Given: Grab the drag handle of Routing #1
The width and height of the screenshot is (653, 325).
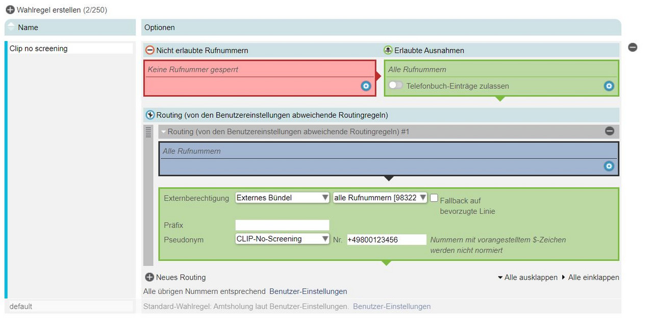Looking at the screenshot, I should [x=148, y=132].
